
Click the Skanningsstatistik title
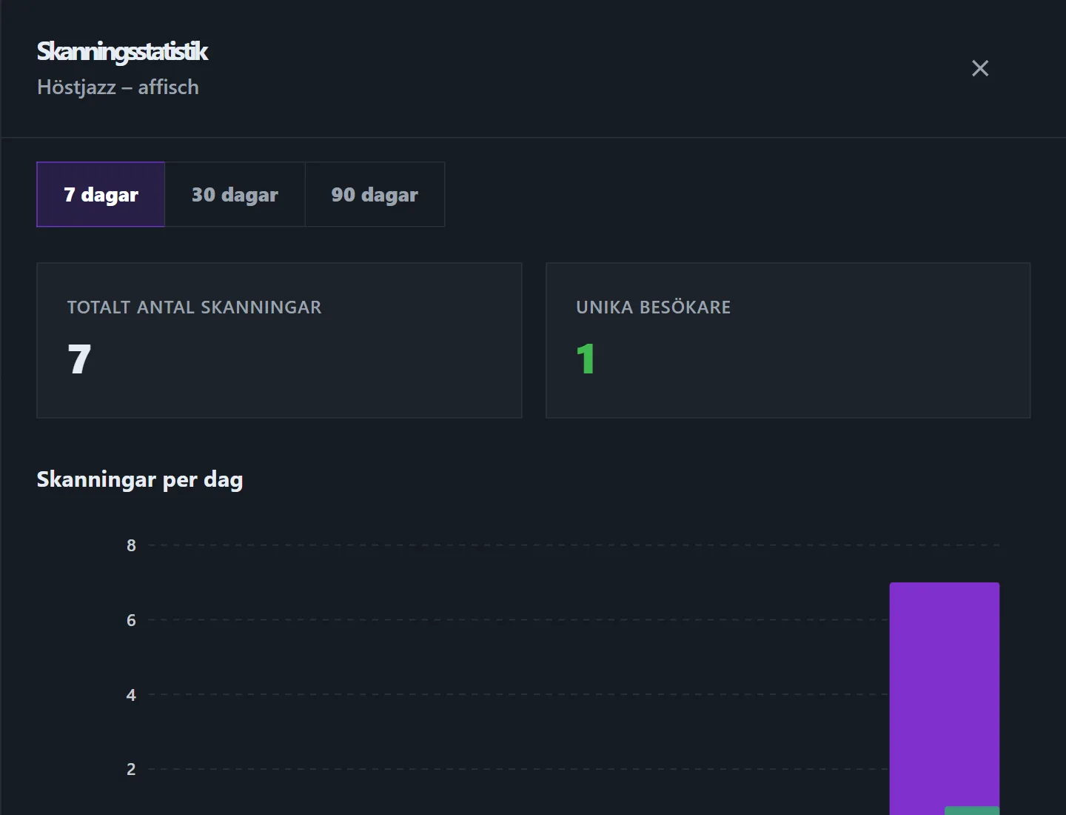(122, 52)
